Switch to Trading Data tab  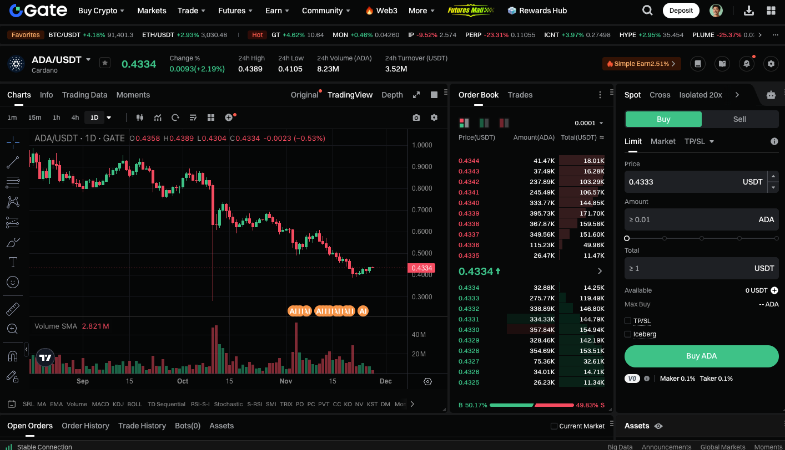point(84,95)
